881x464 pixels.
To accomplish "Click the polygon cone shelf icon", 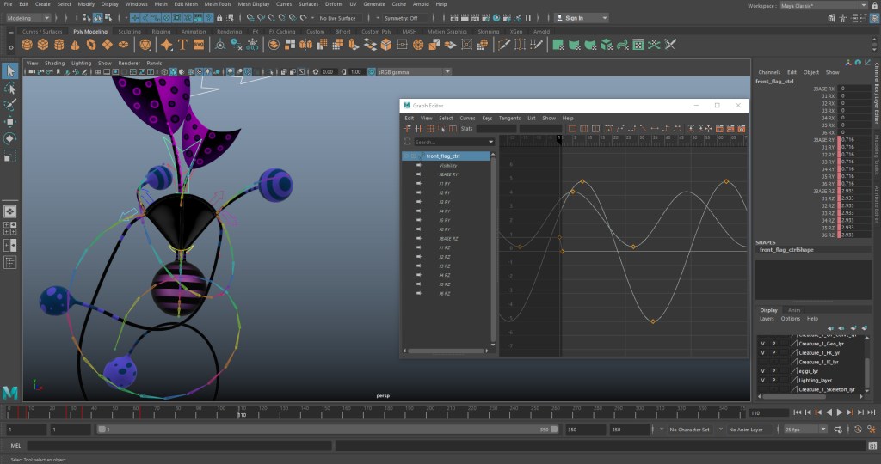I will click(x=75, y=45).
